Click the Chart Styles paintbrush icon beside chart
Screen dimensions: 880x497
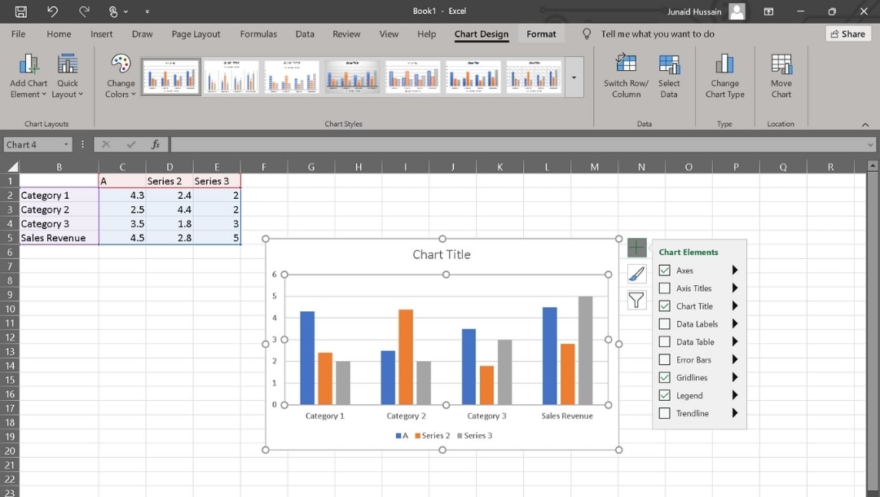click(x=636, y=274)
